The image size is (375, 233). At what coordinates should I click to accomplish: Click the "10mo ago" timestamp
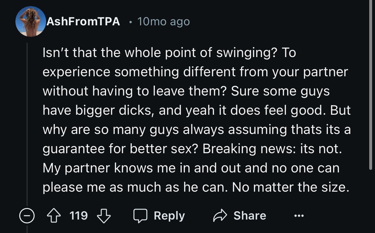pyautogui.click(x=163, y=21)
